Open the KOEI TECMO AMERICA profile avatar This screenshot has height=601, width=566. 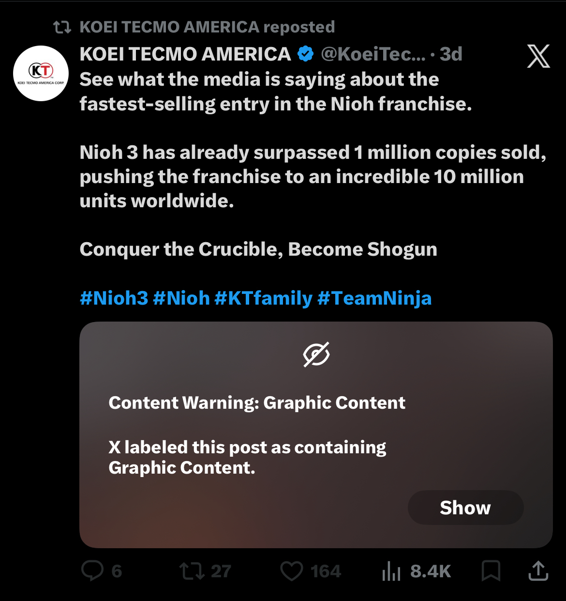click(x=41, y=73)
